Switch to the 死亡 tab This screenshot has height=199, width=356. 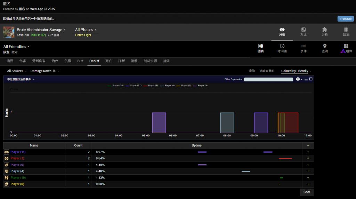click(x=108, y=61)
